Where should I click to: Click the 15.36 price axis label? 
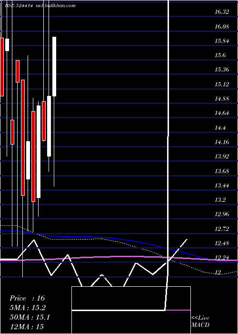(222, 70)
